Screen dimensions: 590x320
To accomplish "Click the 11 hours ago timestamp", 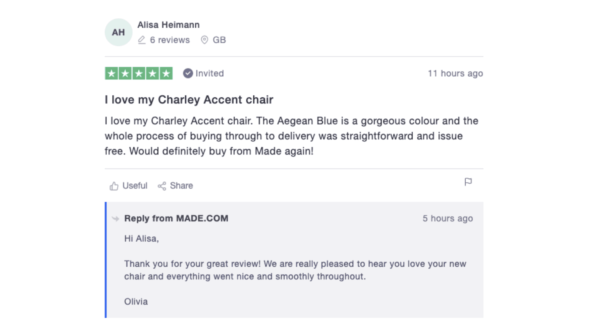I will (x=455, y=73).
